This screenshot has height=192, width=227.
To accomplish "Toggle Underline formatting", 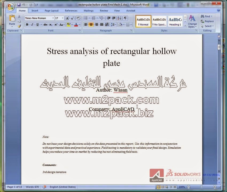I will pos(37,25).
